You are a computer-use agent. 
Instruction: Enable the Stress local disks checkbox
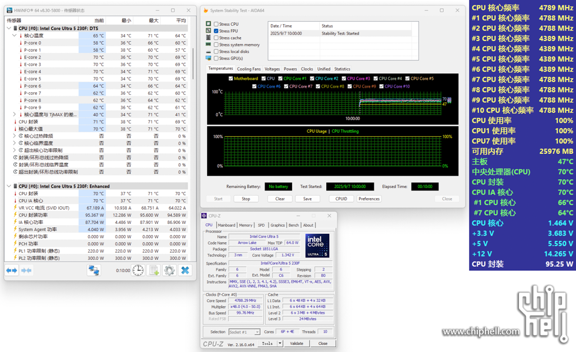point(216,52)
